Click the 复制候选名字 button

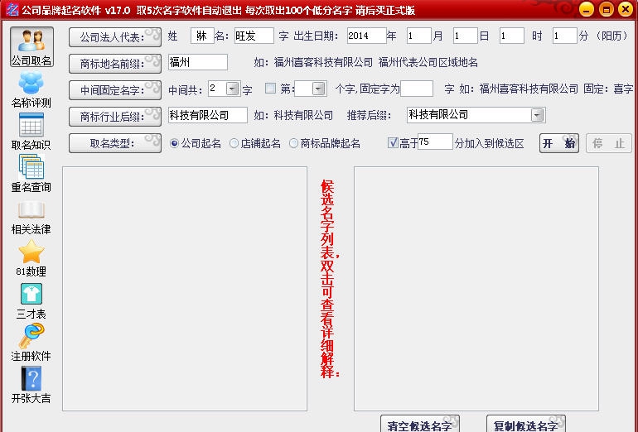pyautogui.click(x=526, y=424)
